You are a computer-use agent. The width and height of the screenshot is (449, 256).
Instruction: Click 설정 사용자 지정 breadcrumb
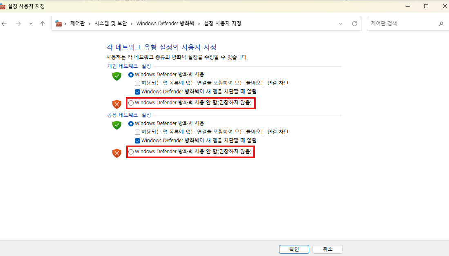[x=223, y=23]
